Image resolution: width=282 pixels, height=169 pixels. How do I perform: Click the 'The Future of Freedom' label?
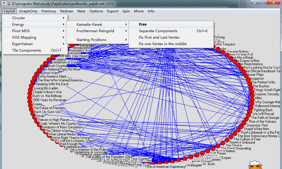(49, 108)
